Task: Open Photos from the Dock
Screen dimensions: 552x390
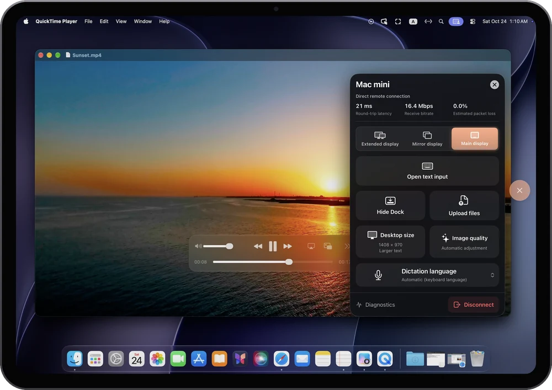Action: [157, 359]
